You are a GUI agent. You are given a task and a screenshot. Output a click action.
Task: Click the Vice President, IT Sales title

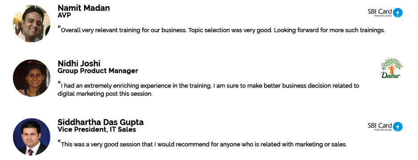tap(97, 129)
